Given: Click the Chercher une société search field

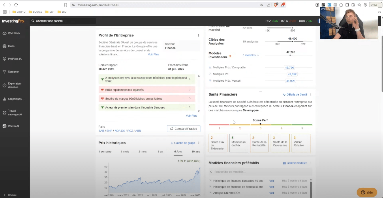Looking at the screenshot, I should (x=63, y=21).
